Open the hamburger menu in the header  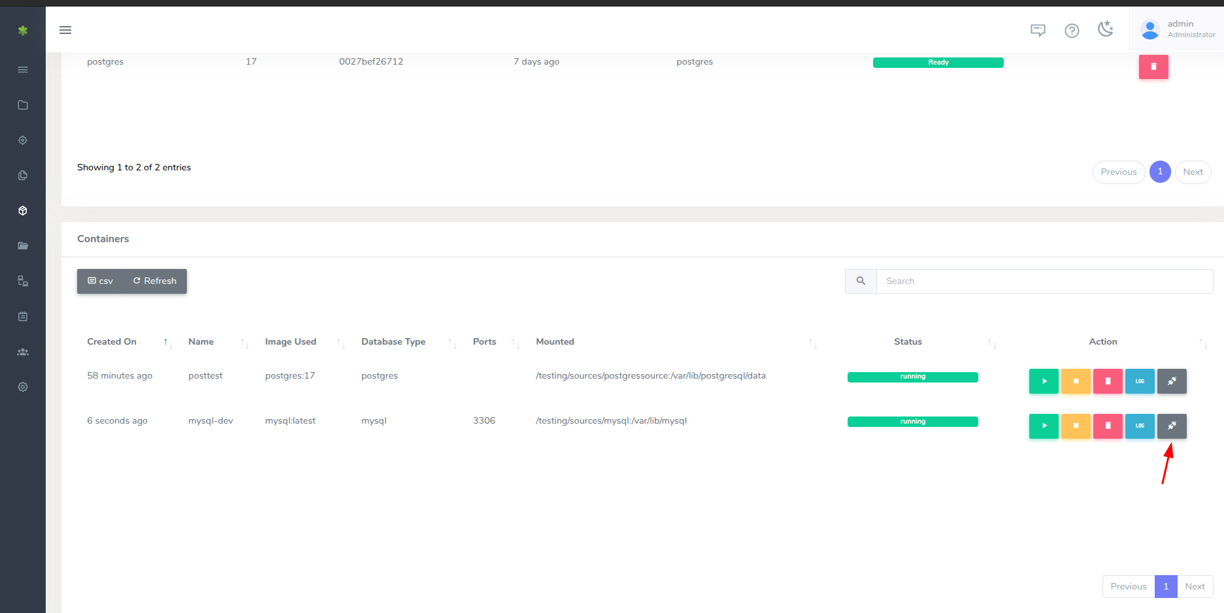click(x=65, y=30)
